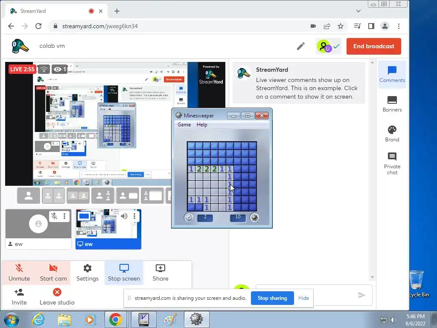Open the Chrome profile avatar
This screenshot has width=437, height=328.
(385, 26)
